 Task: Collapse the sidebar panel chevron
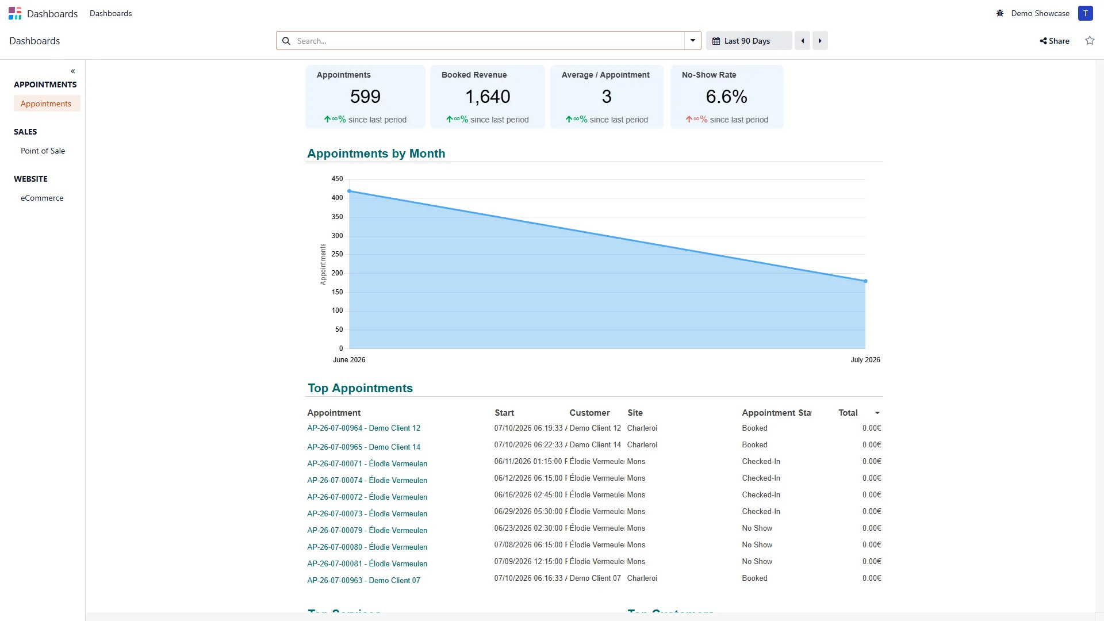[73, 71]
